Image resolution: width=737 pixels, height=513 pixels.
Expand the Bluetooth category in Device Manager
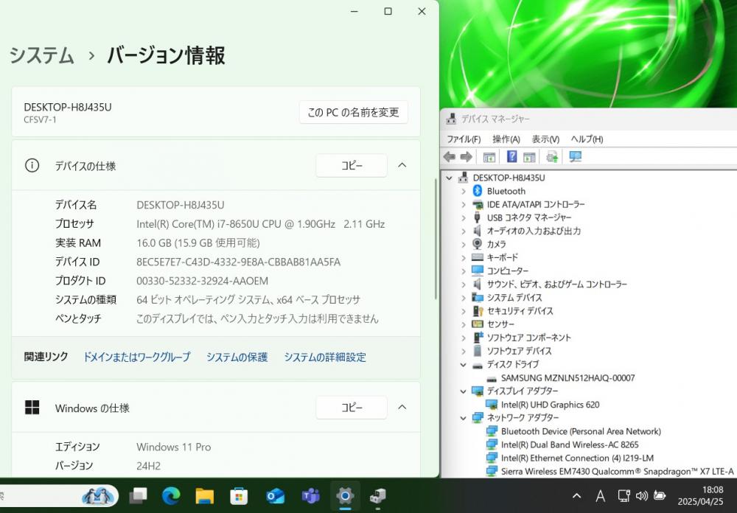coord(464,191)
